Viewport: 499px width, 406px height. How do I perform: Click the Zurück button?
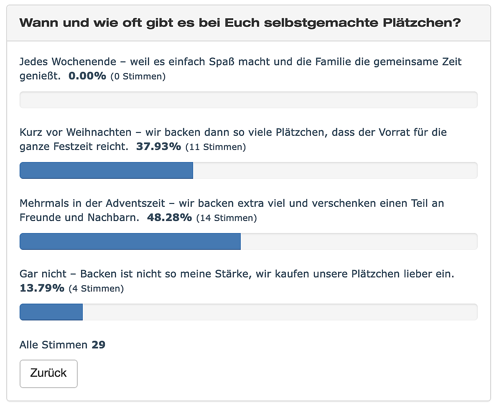(x=48, y=373)
